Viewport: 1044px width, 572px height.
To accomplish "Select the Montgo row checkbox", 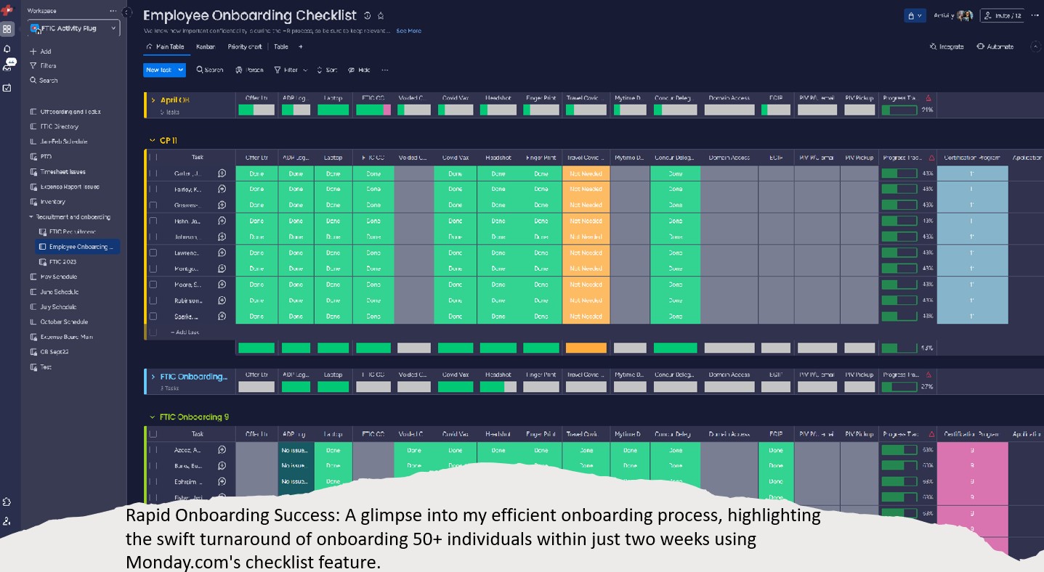I will (153, 269).
